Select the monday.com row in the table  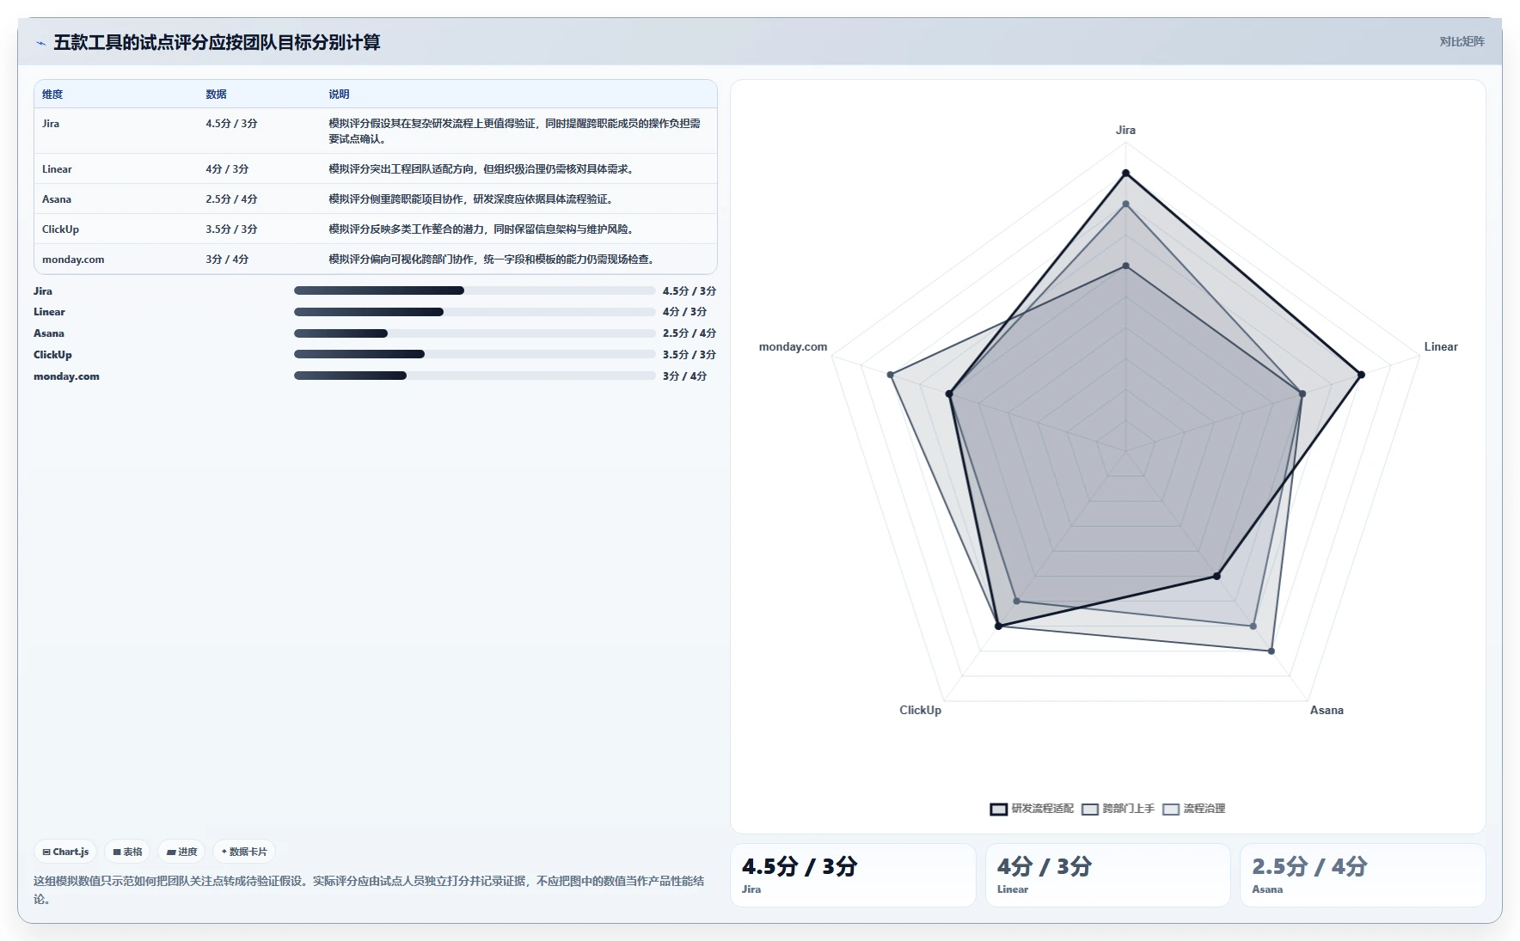click(x=376, y=260)
